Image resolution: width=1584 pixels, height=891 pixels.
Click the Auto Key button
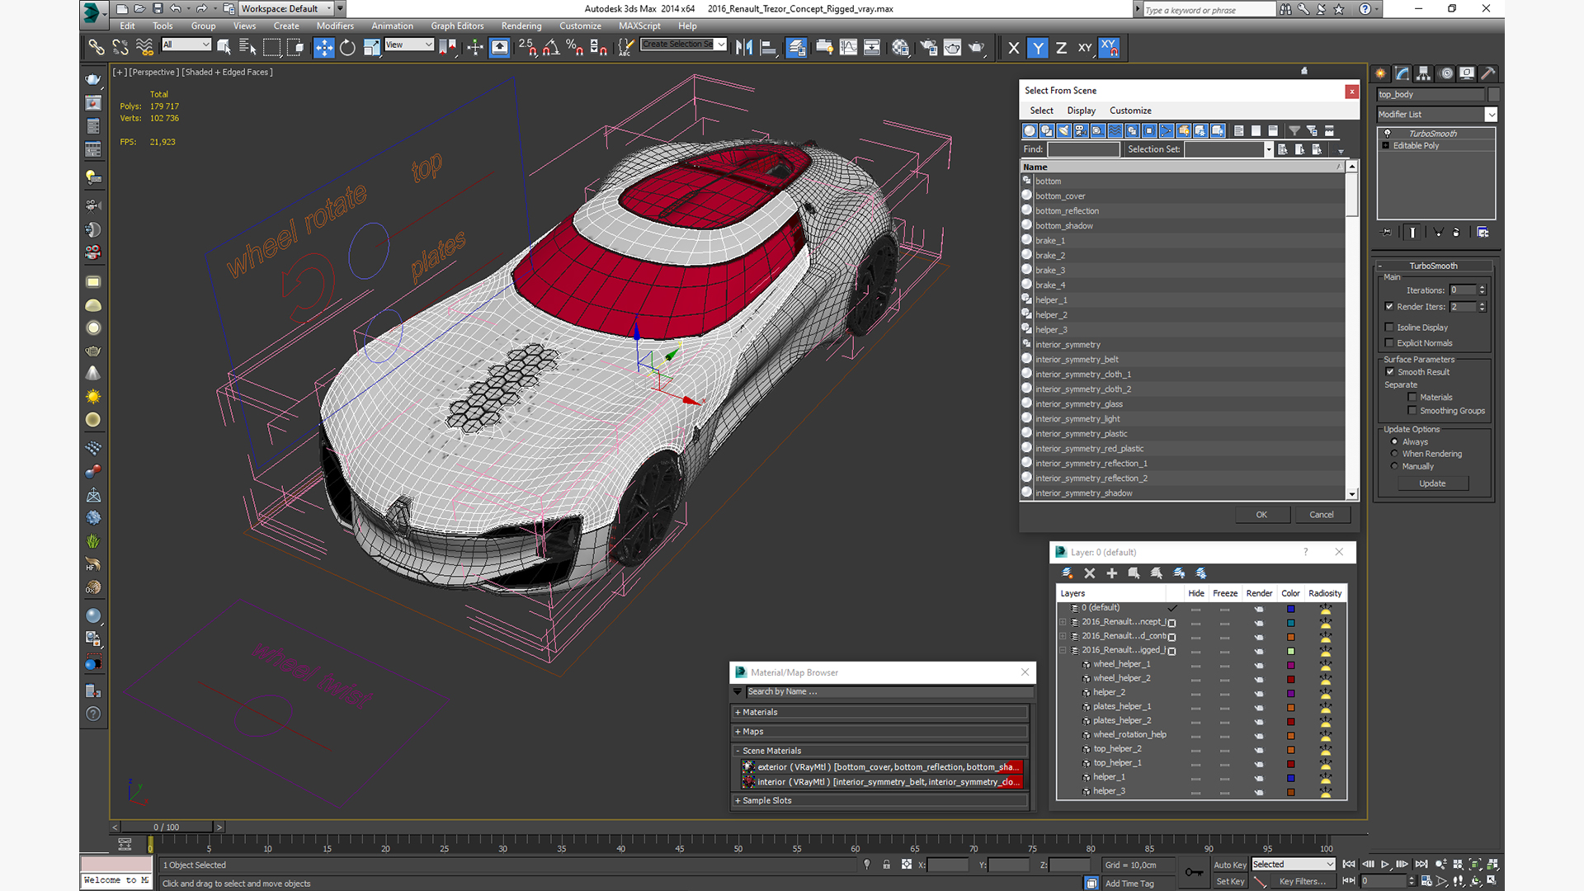click(1229, 865)
